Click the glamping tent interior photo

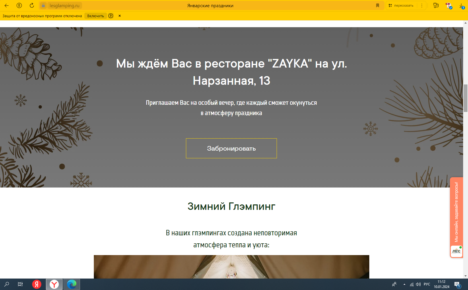231,267
